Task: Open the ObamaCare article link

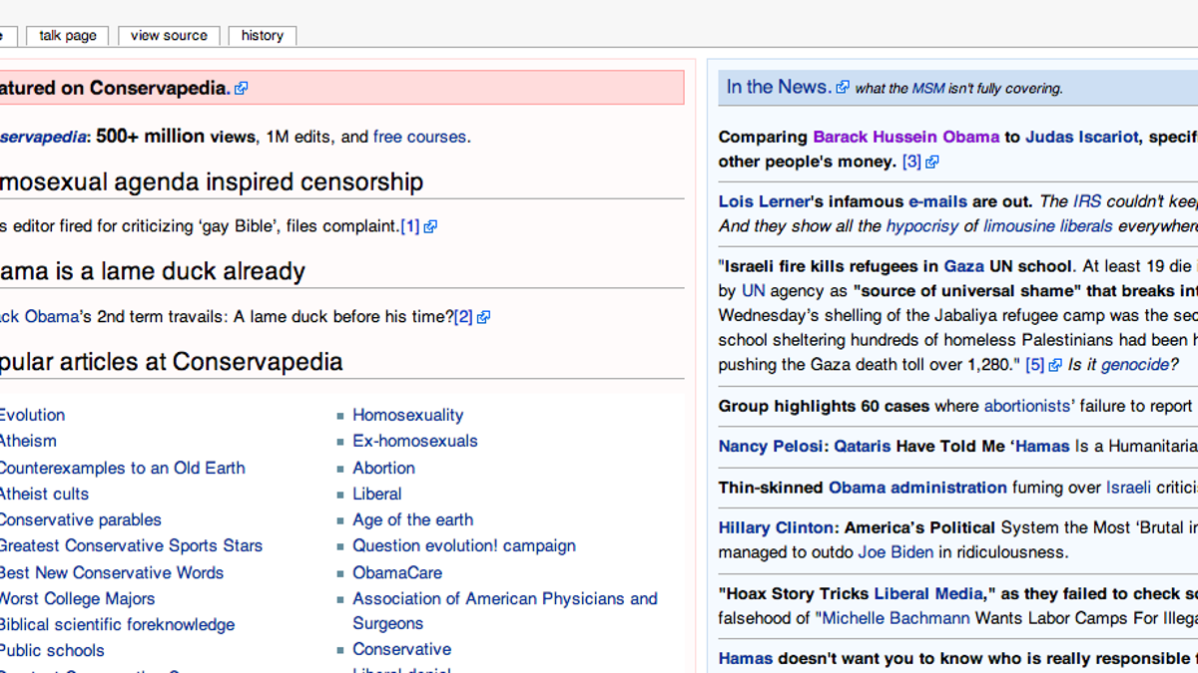Action: [397, 572]
